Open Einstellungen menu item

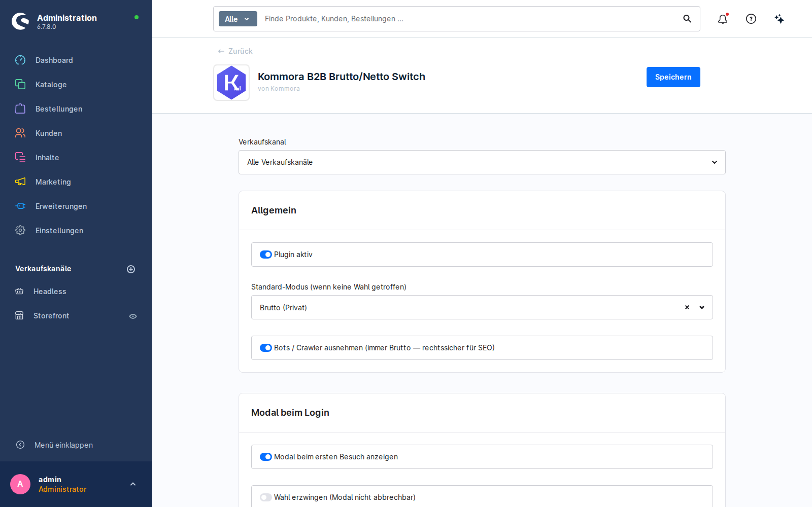(59, 231)
